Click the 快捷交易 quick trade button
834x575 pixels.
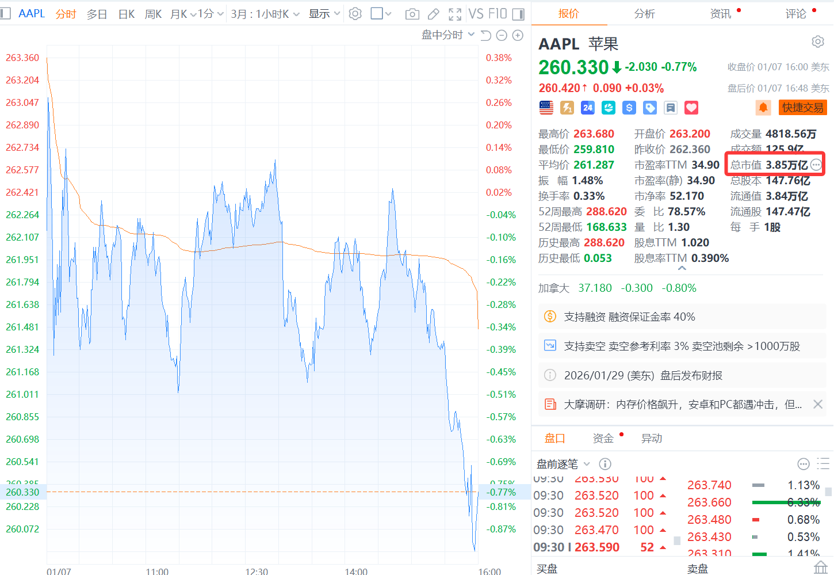click(x=802, y=108)
